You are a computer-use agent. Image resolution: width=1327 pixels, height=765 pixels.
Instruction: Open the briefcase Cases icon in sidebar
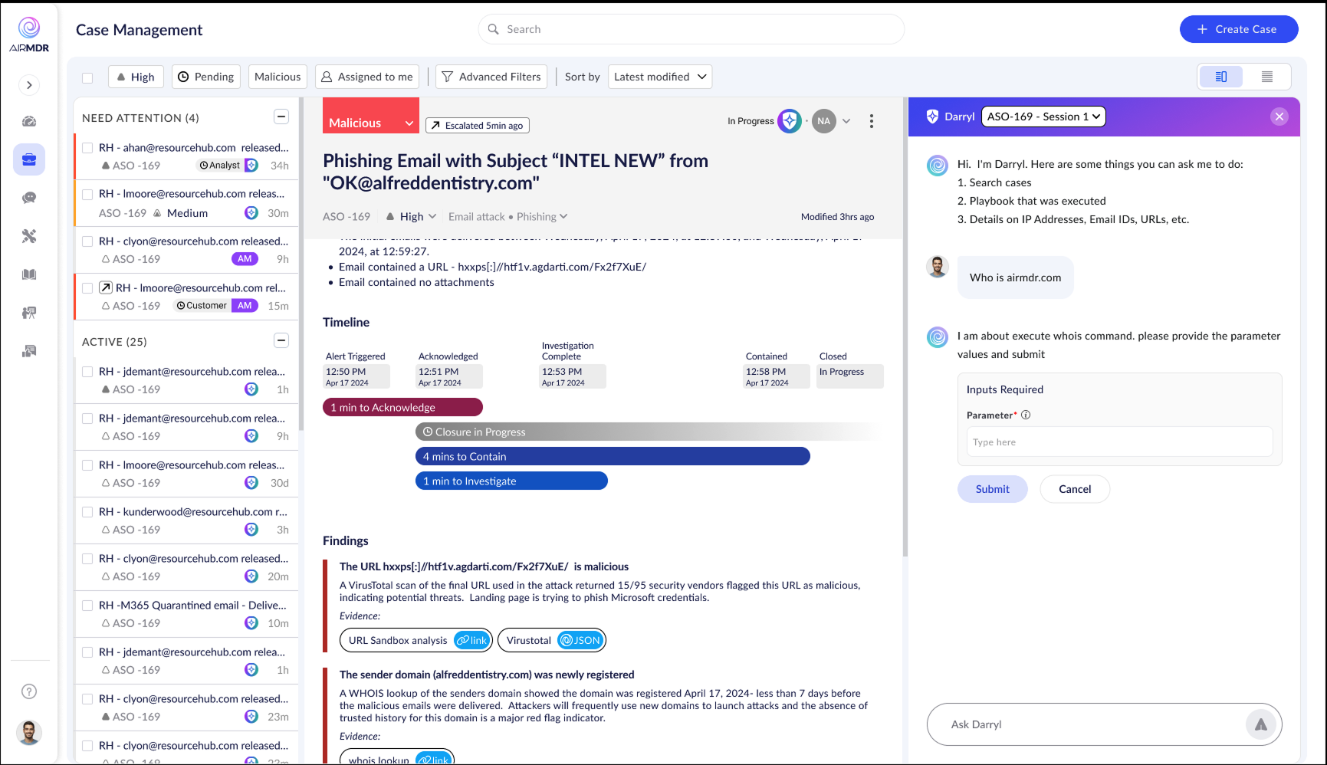[x=29, y=159]
